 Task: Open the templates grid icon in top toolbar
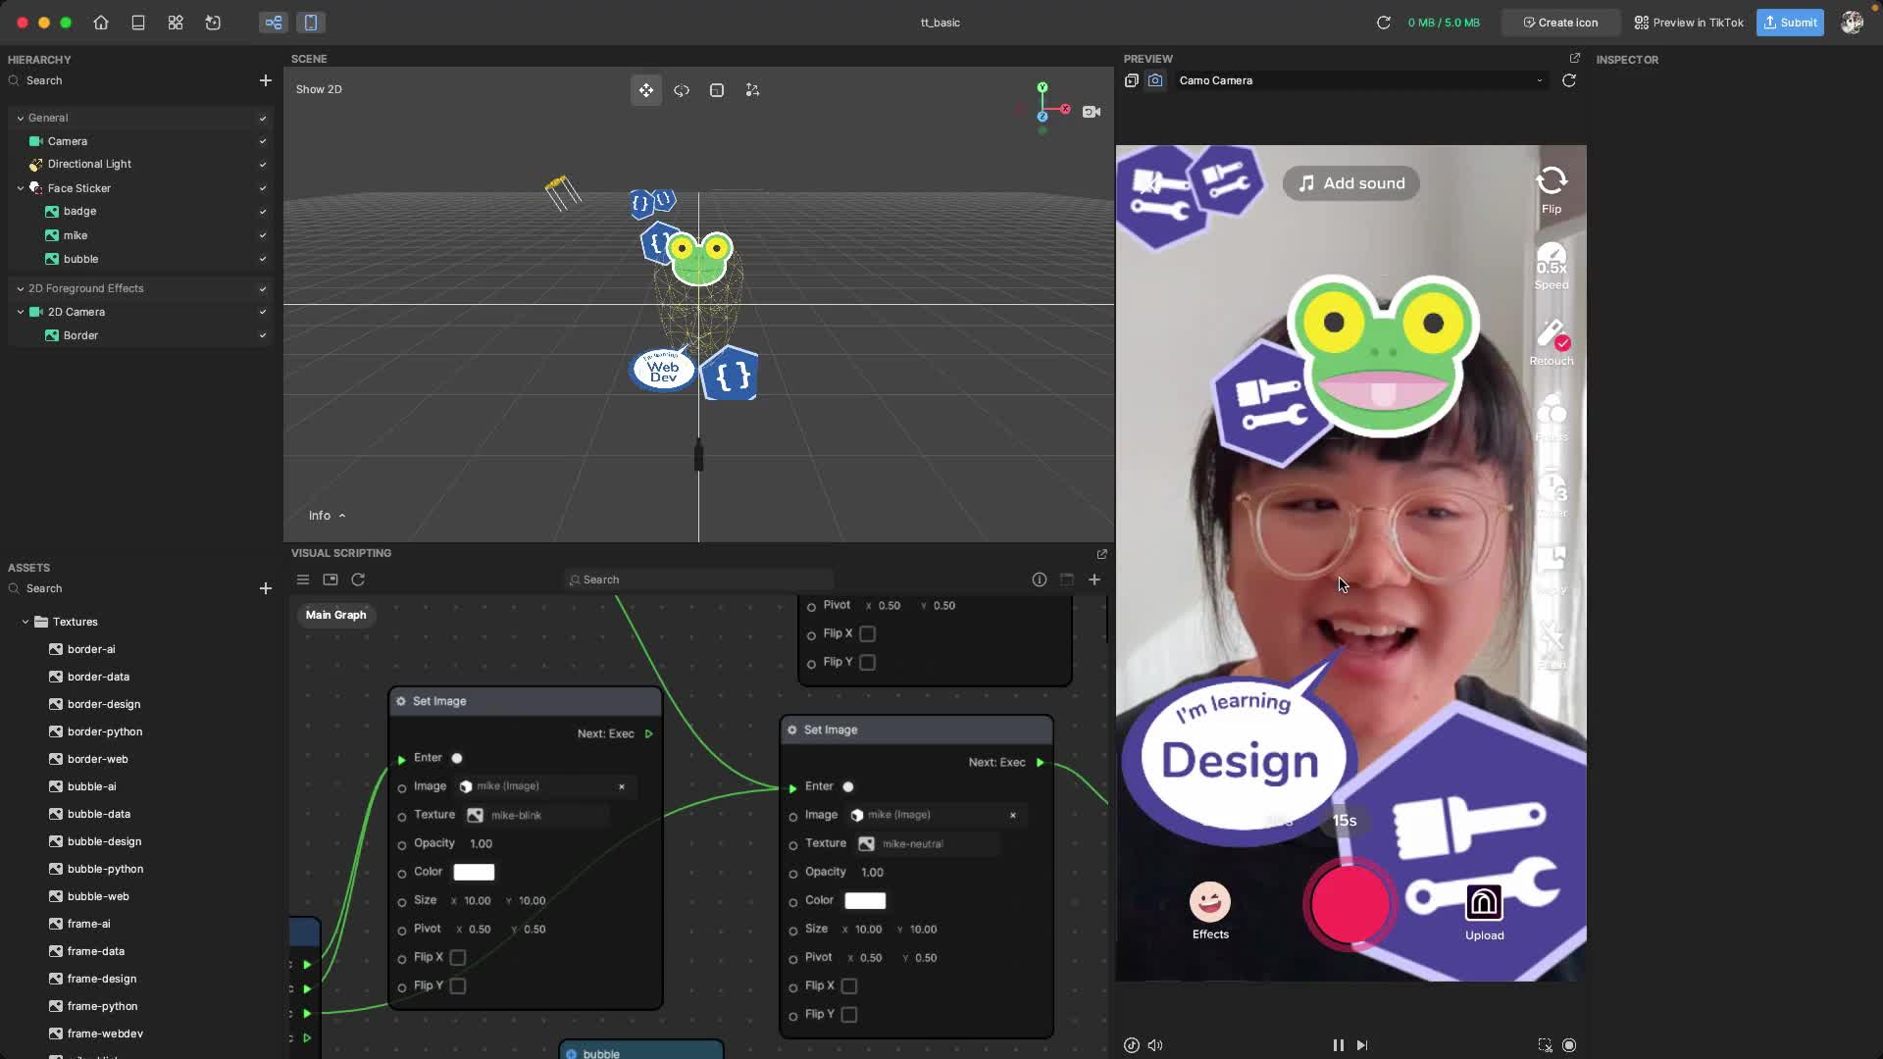click(176, 23)
